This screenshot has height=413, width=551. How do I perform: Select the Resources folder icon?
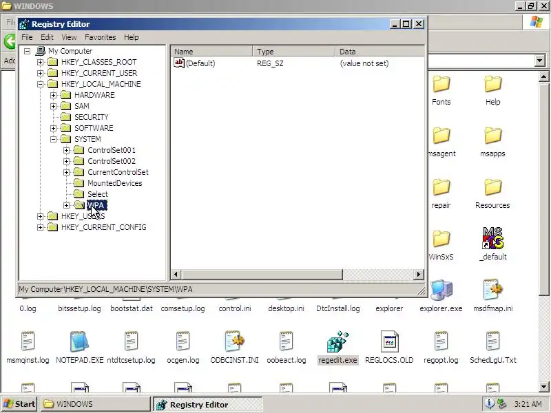pyautogui.click(x=492, y=187)
